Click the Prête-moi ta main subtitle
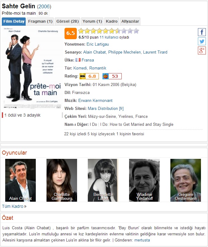This screenshot has width=208, height=247. [x=19, y=13]
